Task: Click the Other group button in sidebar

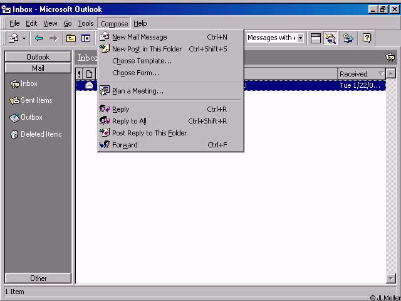Action: (x=38, y=278)
